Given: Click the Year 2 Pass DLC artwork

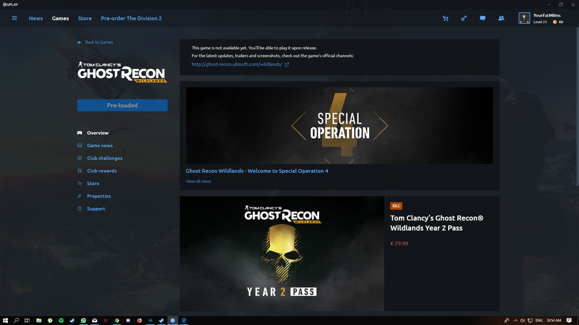Looking at the screenshot, I should [282, 254].
